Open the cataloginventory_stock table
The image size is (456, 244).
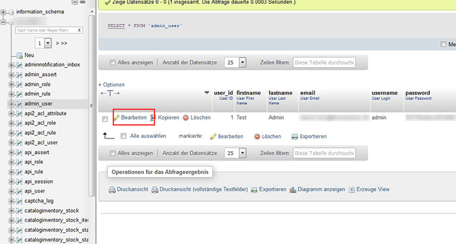pyautogui.click(x=51, y=211)
